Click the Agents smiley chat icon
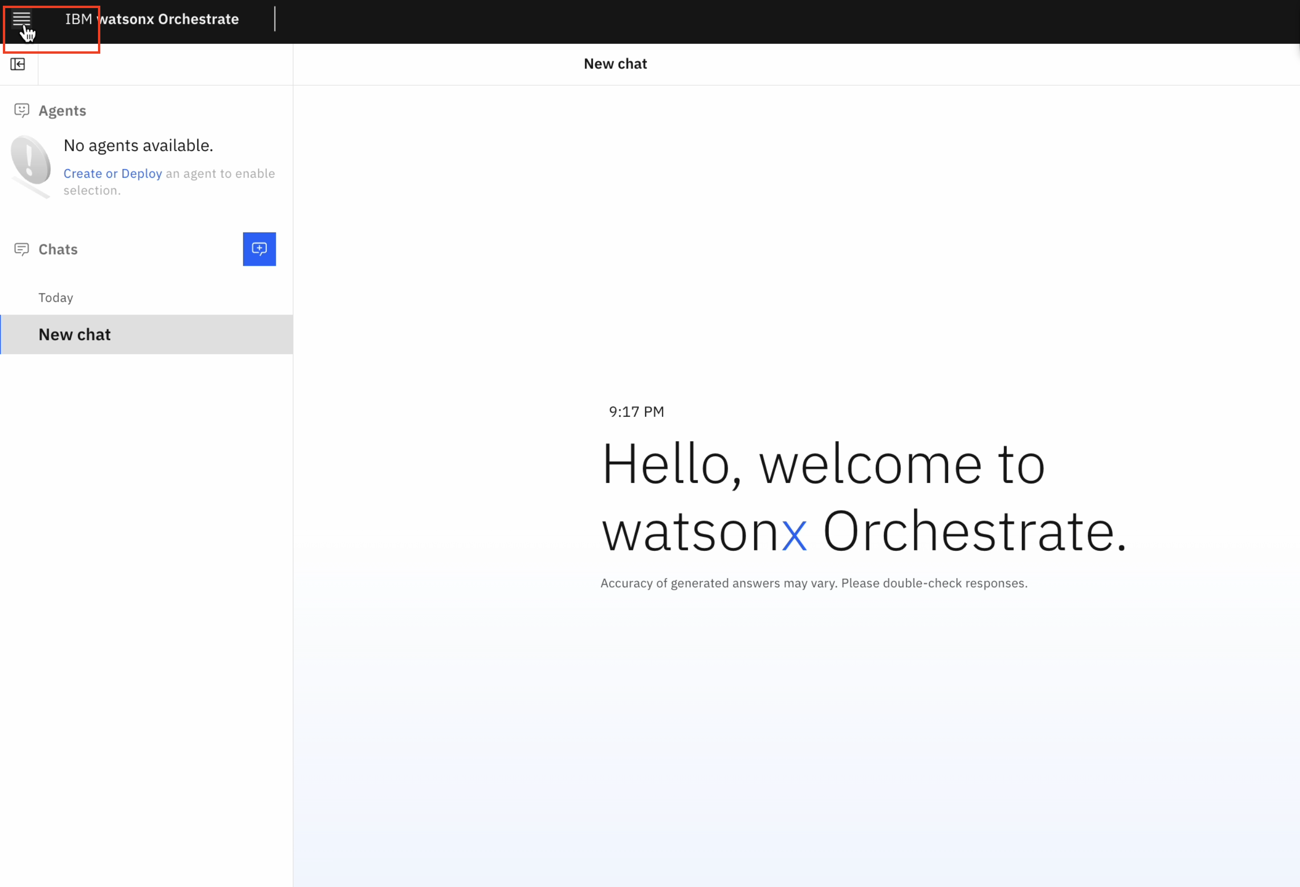 [21, 110]
